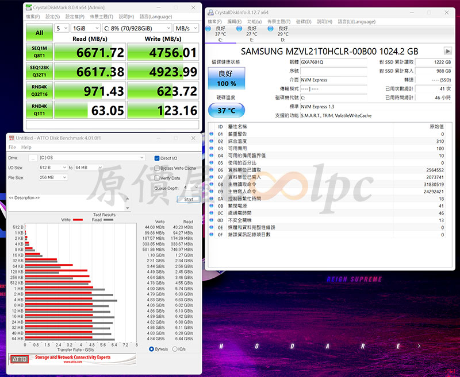Viewport: 460px width, 377px height.
Task: Click the status dot for attribute 06
Action: pos(211,170)
